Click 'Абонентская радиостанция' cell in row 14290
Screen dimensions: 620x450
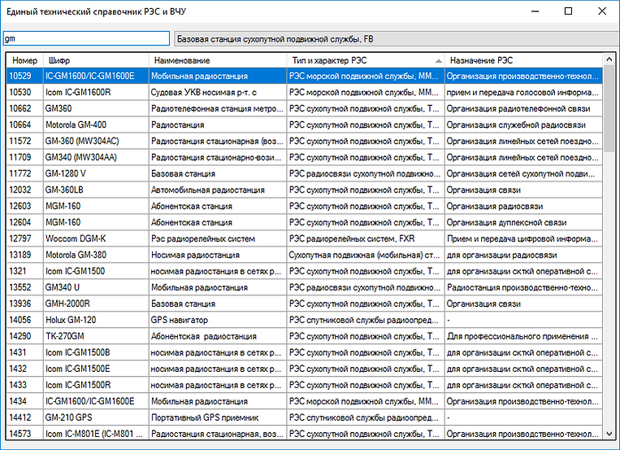click(218, 336)
